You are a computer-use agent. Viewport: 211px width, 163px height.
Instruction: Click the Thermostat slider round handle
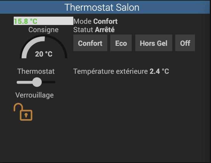37,82
